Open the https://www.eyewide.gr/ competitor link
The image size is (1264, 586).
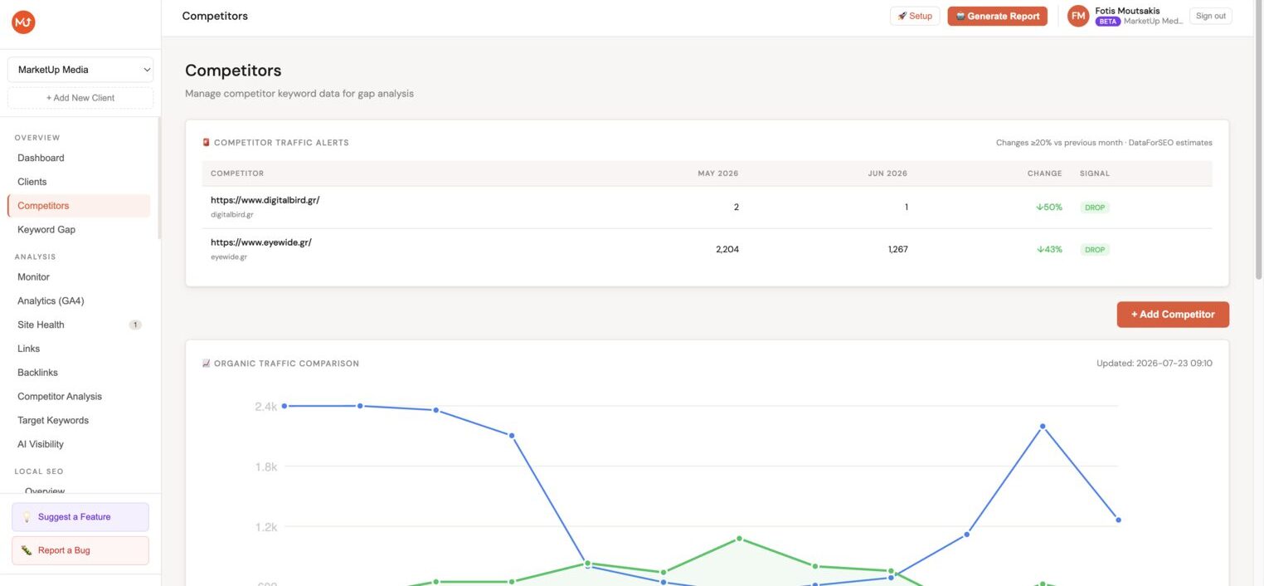click(x=261, y=242)
